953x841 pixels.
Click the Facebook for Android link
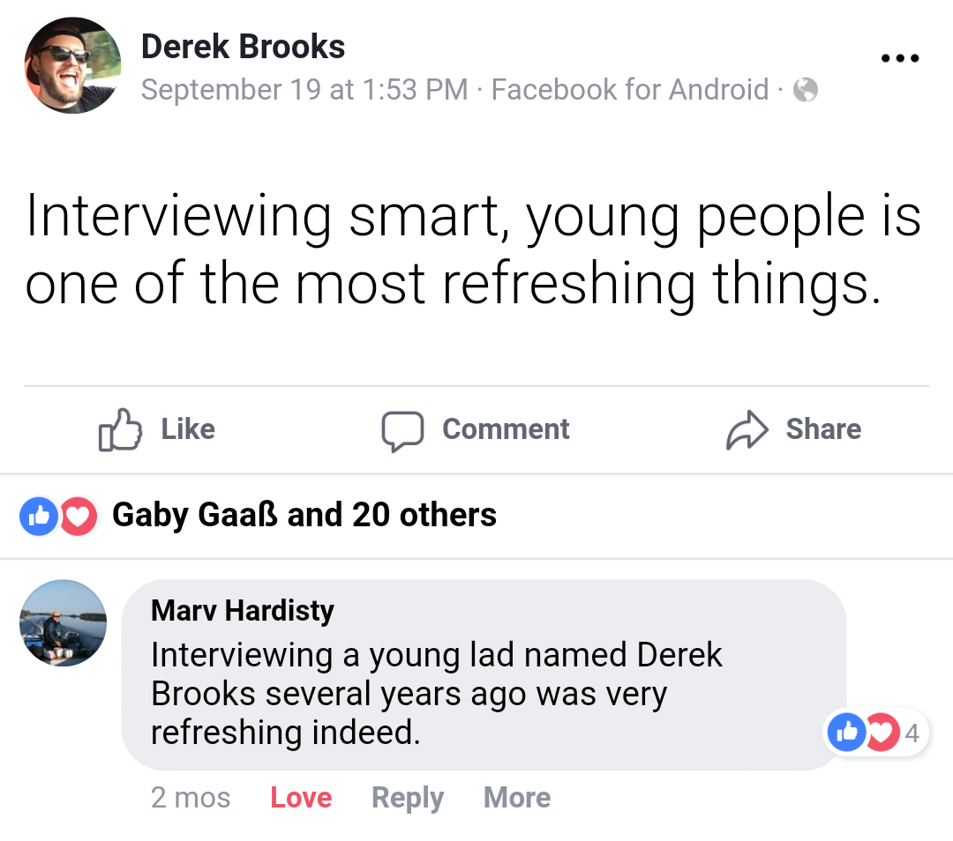(630, 90)
